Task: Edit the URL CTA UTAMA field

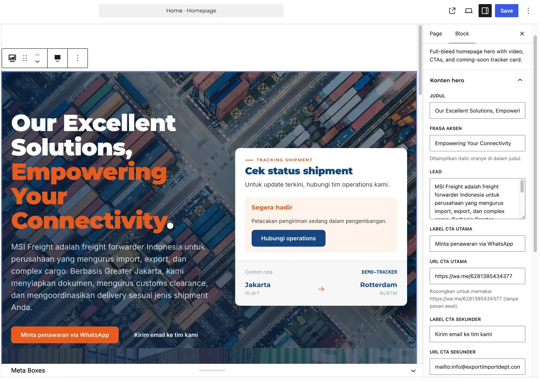Action: click(x=477, y=276)
